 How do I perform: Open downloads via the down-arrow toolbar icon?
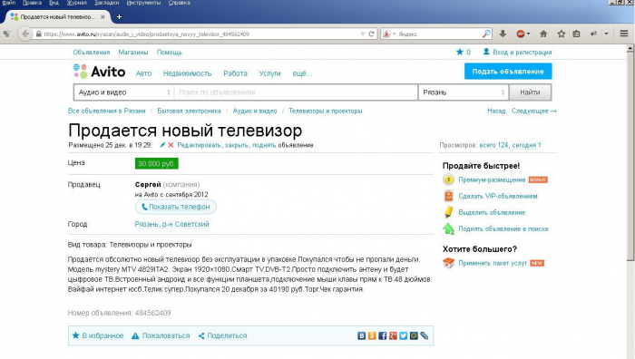(x=503, y=34)
